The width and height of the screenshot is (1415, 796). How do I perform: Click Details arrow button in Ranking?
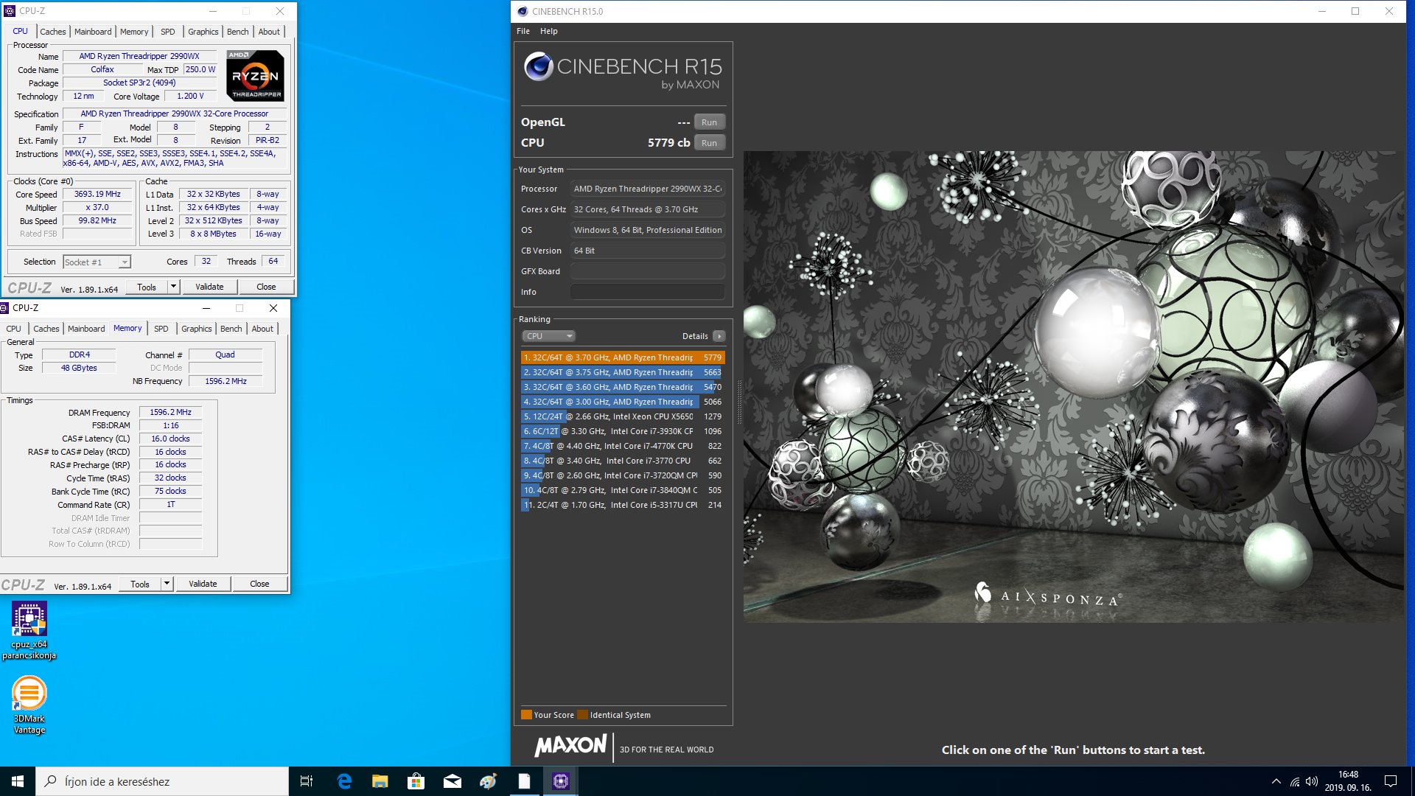(x=719, y=336)
